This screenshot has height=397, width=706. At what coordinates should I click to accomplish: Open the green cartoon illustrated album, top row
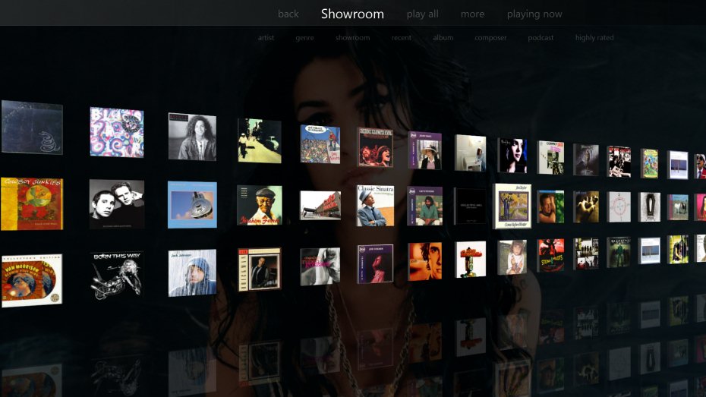coord(650,163)
